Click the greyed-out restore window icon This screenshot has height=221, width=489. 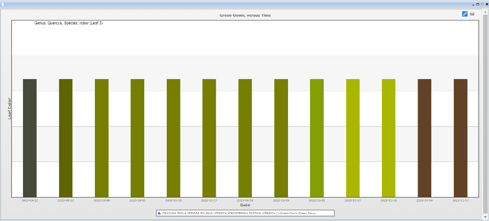pyautogui.click(x=482, y=3)
